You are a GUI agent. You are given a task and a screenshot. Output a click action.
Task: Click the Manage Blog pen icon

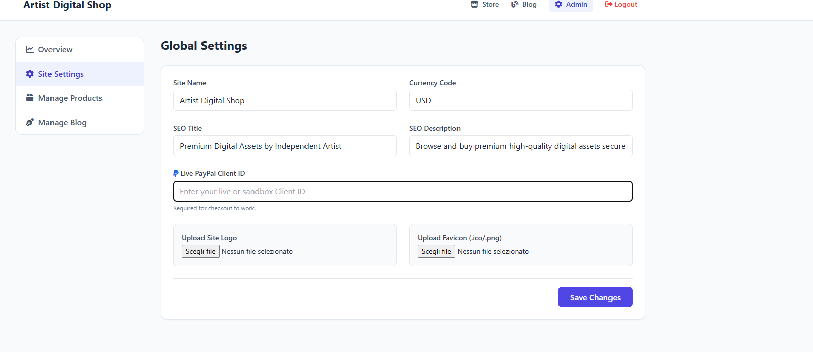(30, 122)
